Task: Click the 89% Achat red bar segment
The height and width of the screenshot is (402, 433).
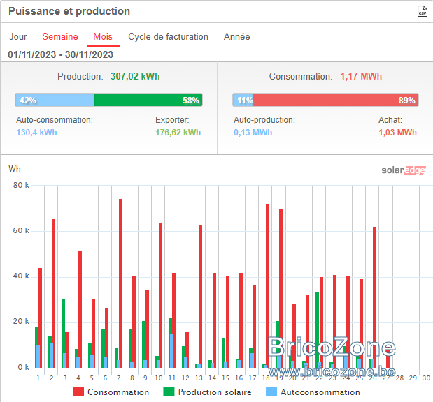Action: click(x=336, y=100)
